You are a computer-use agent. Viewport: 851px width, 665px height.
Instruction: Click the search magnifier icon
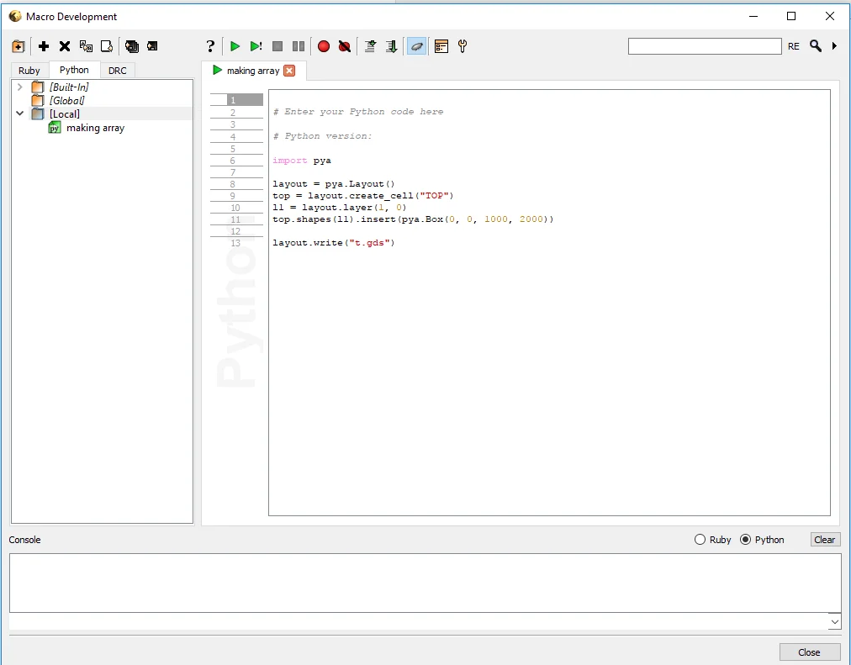[816, 46]
